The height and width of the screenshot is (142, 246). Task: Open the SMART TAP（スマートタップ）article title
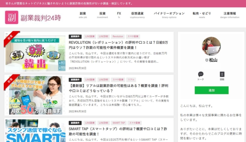tap(118, 131)
